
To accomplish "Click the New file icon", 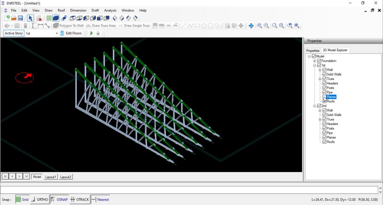I will 7,18.
